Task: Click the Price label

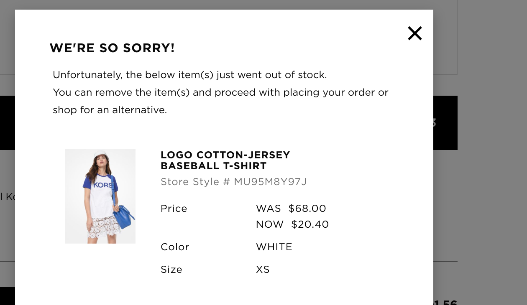Action: (174, 208)
